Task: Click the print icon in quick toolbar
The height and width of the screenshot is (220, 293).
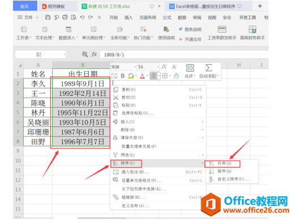Action: [x=65, y=17]
